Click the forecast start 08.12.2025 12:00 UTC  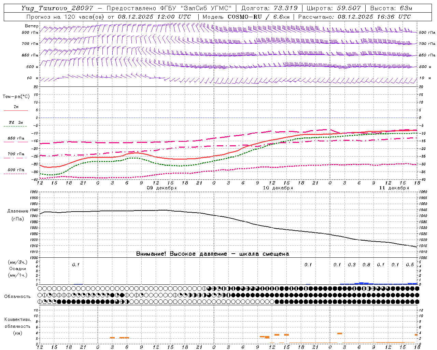(154, 16)
